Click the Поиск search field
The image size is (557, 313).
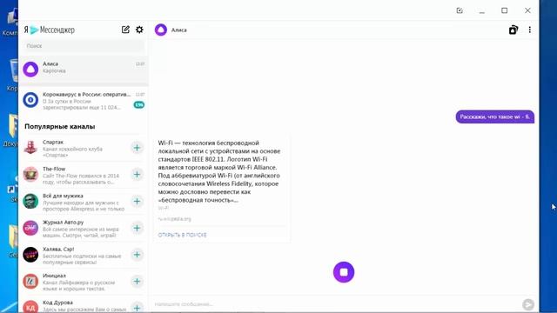tap(84, 46)
